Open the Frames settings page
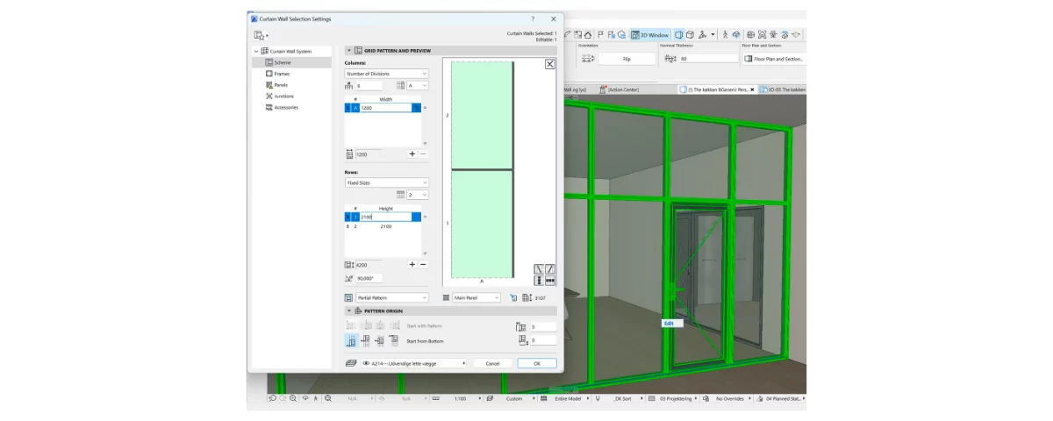Image resolution: width=1053 pixels, height=421 pixels. 282,74
